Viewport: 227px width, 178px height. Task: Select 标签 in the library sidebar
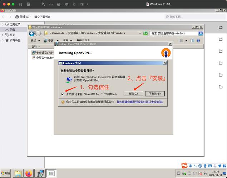coord(12,35)
